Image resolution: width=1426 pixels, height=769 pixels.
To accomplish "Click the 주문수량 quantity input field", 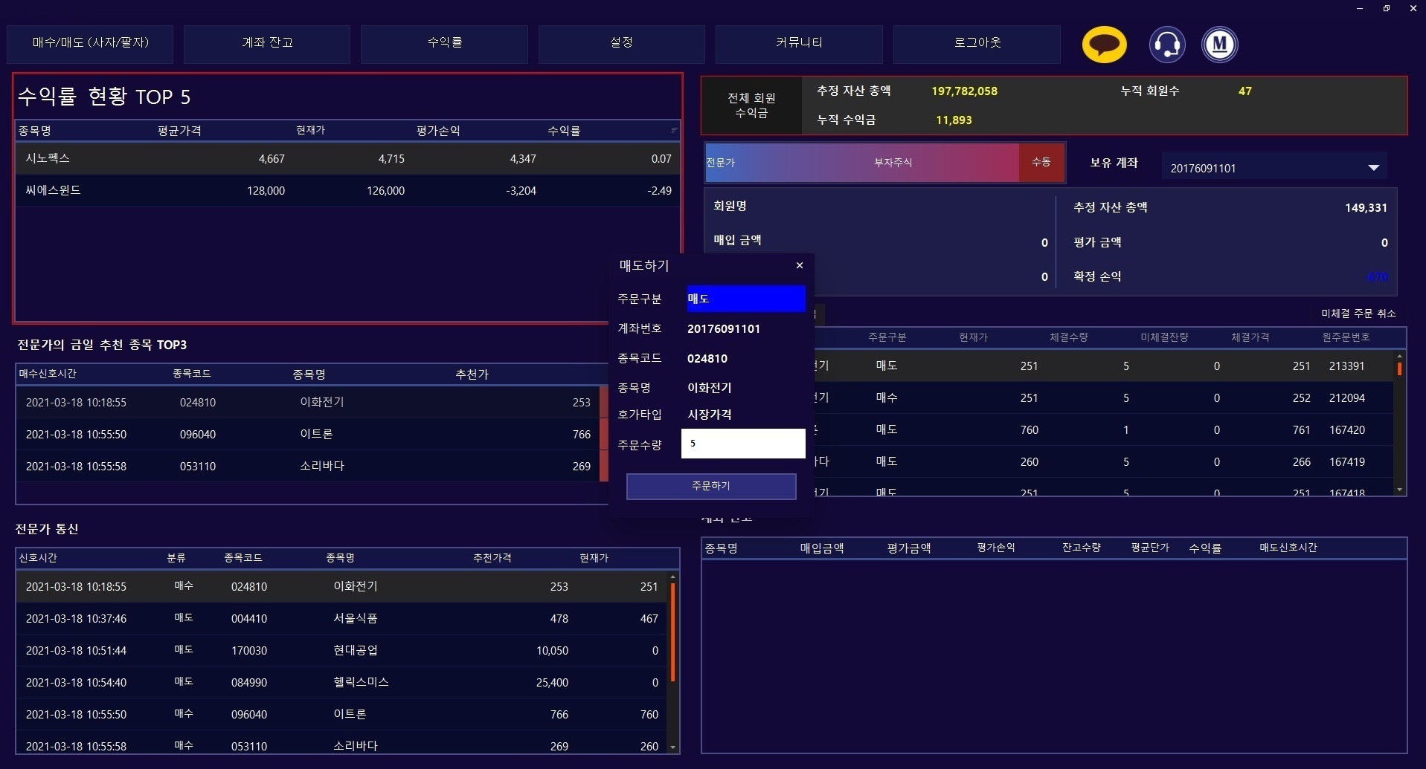I will [x=743, y=444].
